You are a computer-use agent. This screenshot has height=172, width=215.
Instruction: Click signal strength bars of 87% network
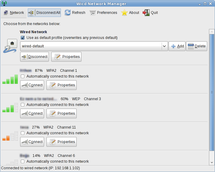[x=10, y=79]
